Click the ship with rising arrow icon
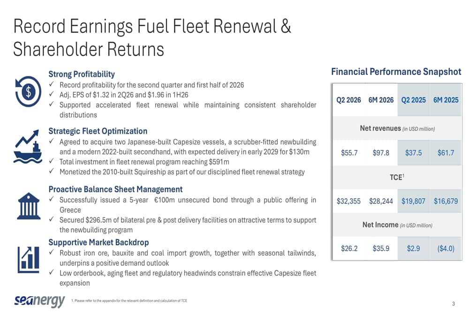 point(28,147)
